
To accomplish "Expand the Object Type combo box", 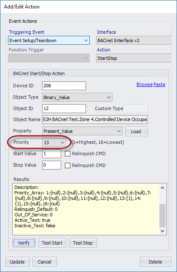I will coord(77,97).
